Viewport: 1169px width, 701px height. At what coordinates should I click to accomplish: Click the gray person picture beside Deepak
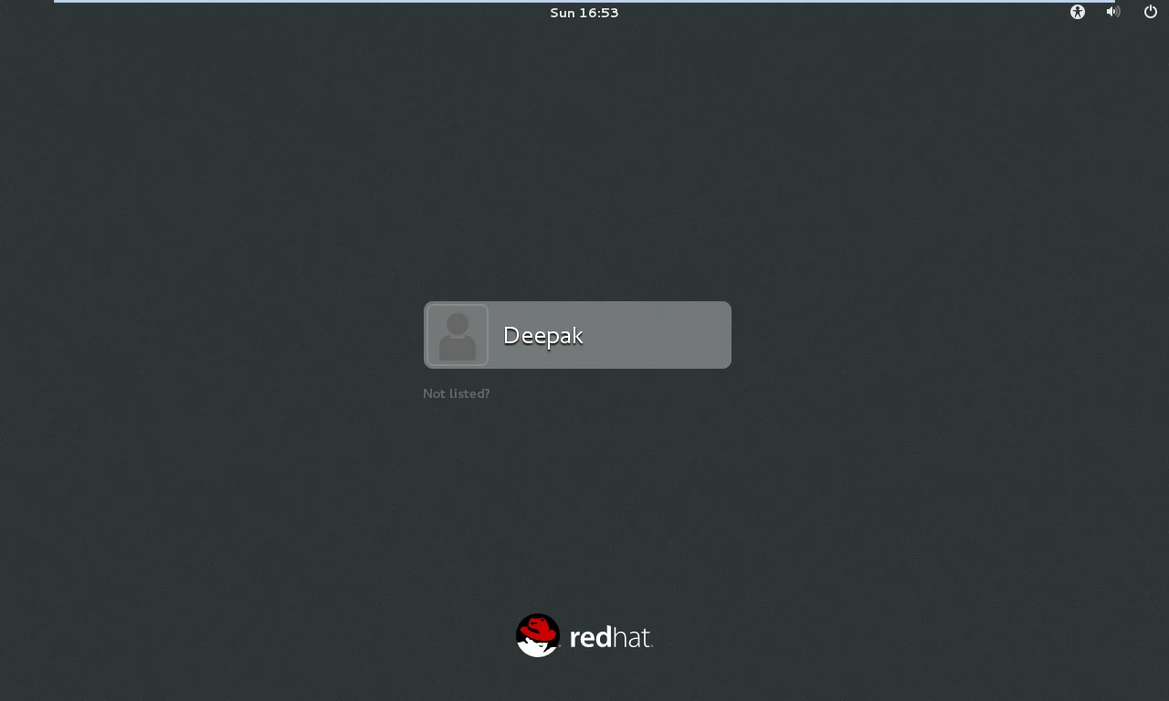[458, 335]
